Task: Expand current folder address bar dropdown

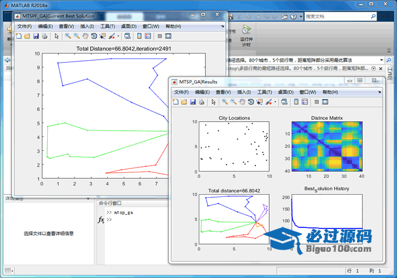Action: (381, 60)
